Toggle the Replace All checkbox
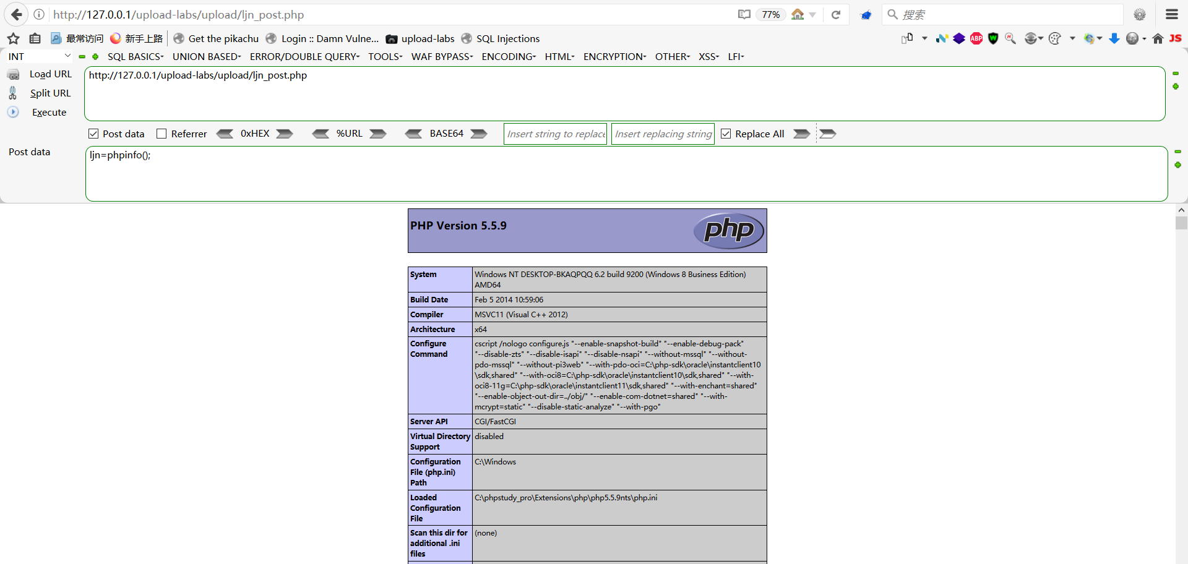 [726, 134]
